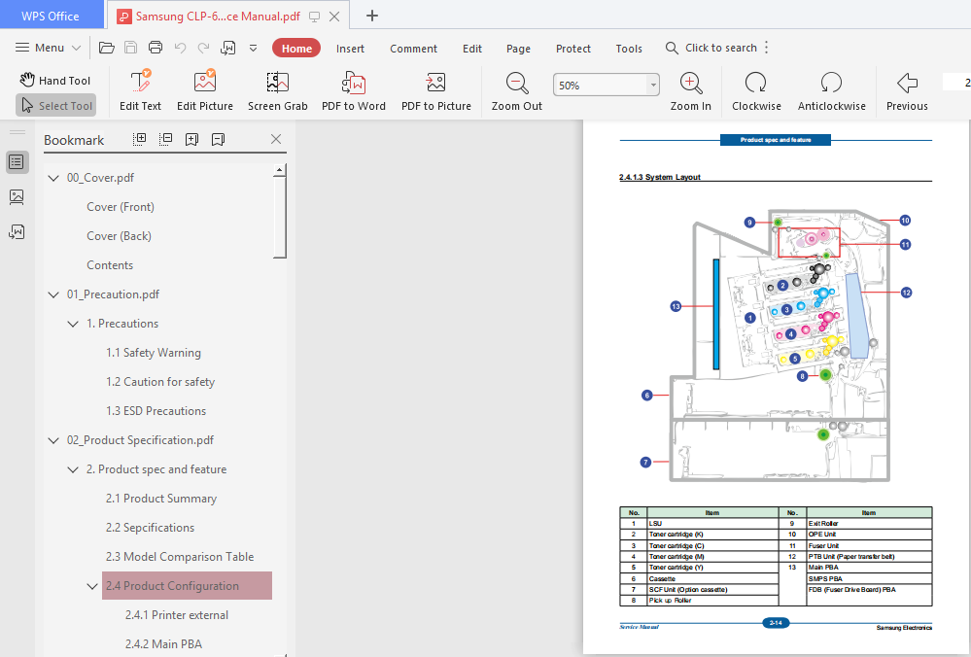Click the Edit Picture tool

click(205, 90)
